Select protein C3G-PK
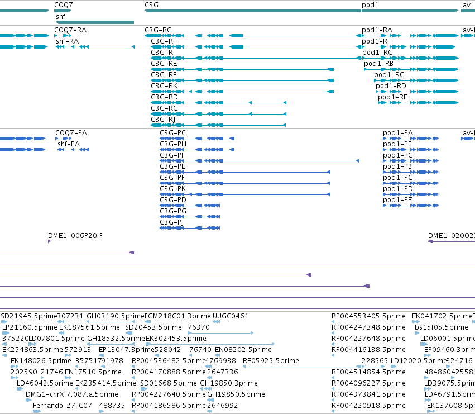 click(172, 189)
